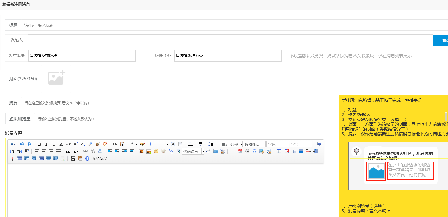Open the editor help question-mark icon

(87, 159)
